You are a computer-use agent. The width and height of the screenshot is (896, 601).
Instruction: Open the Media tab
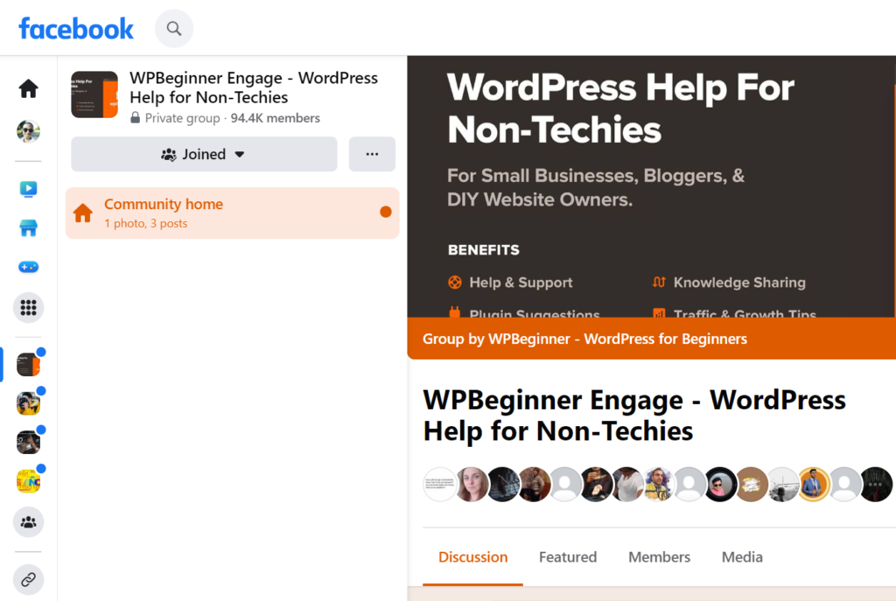click(742, 557)
